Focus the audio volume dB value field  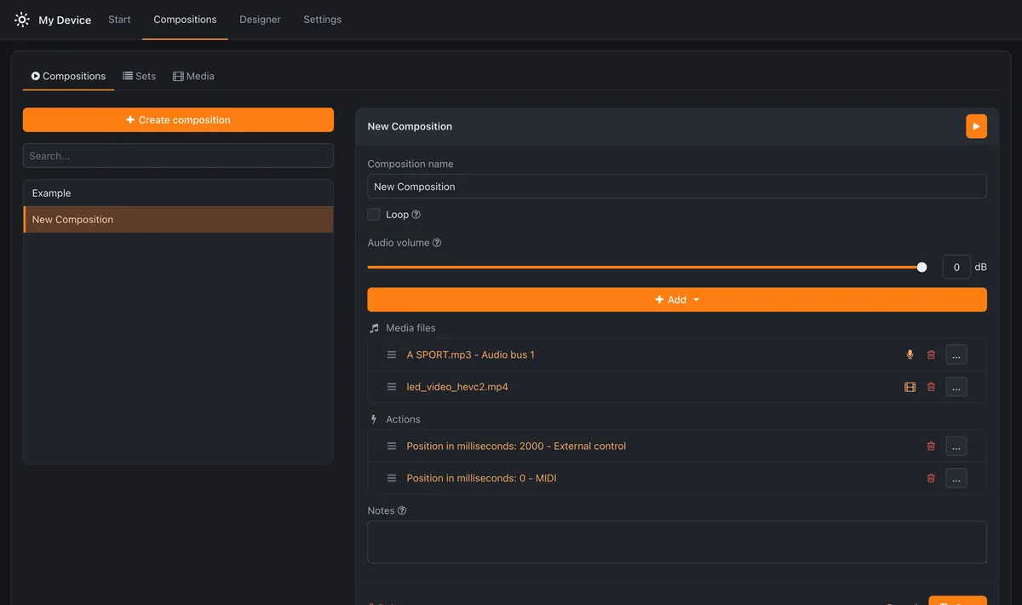[x=956, y=268]
